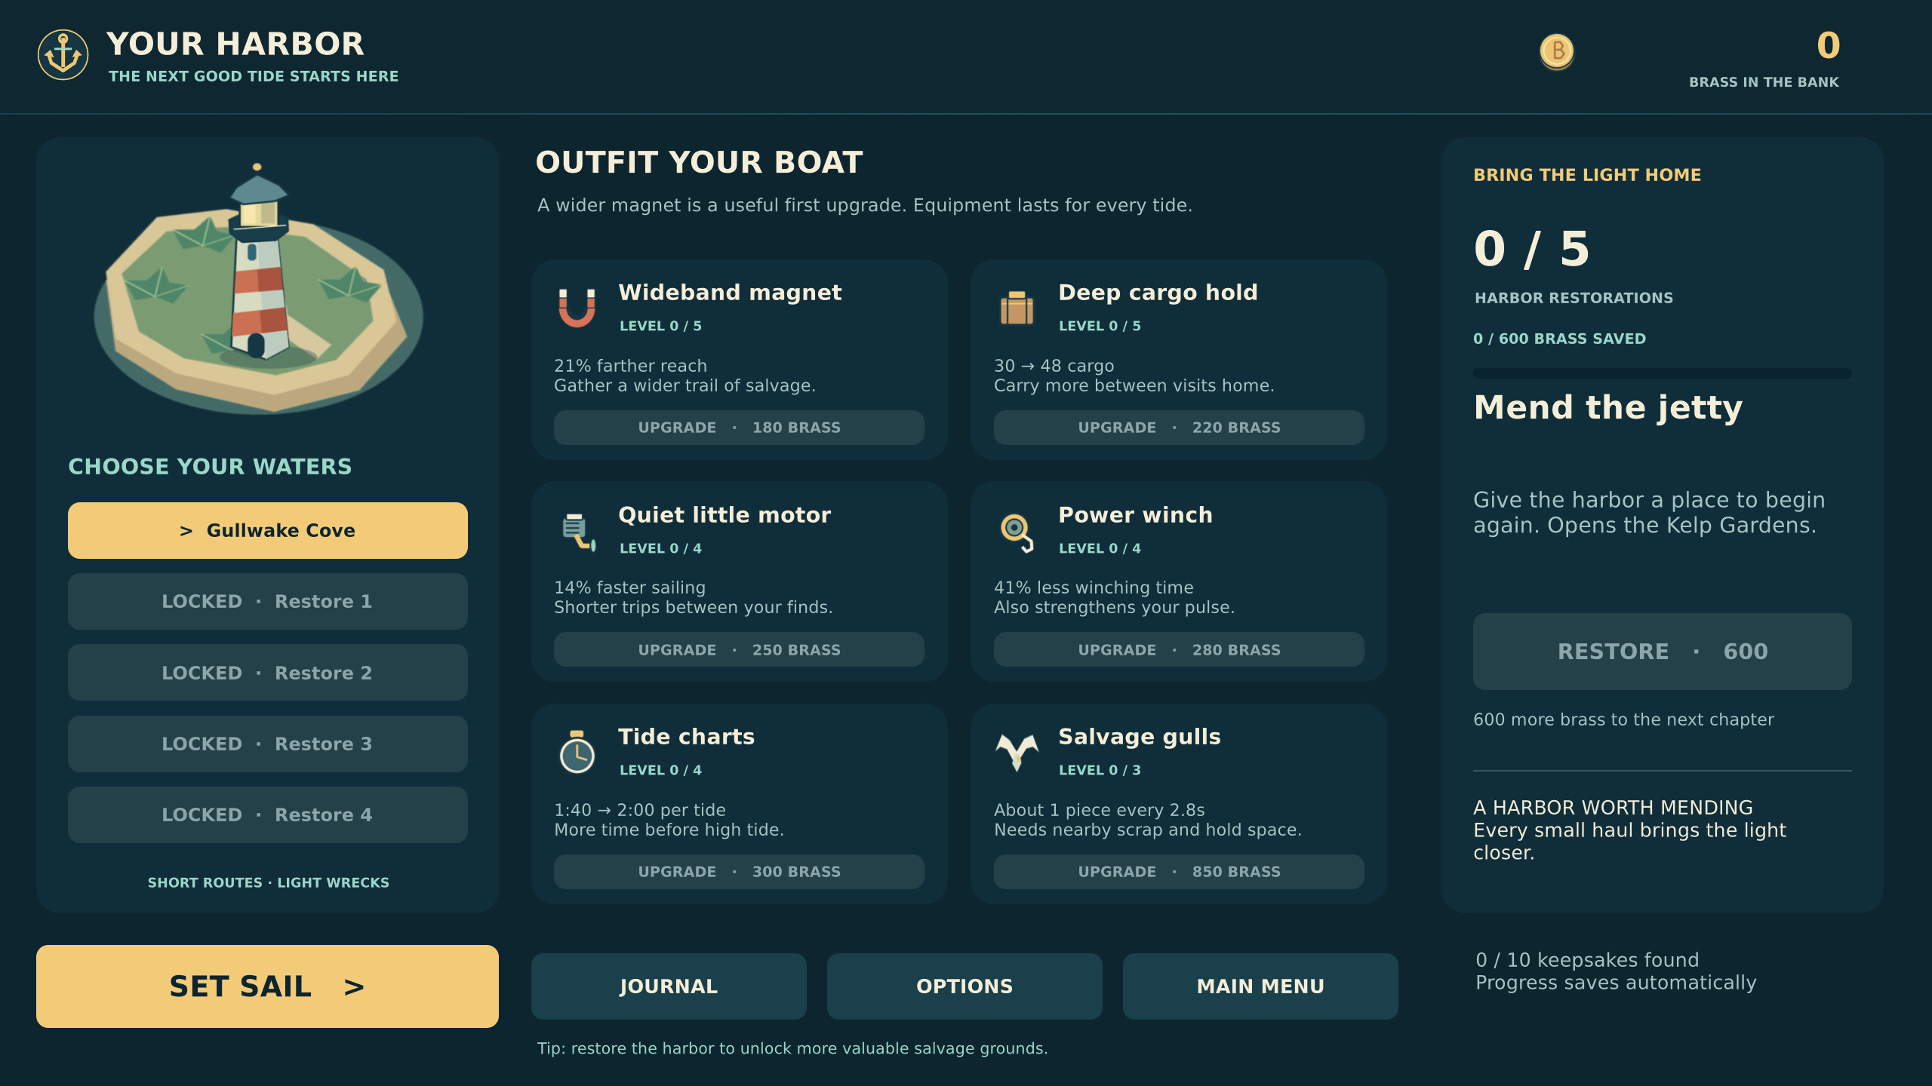Click the Choose Your Waters heading
This screenshot has width=1932, height=1086.
pos(210,467)
